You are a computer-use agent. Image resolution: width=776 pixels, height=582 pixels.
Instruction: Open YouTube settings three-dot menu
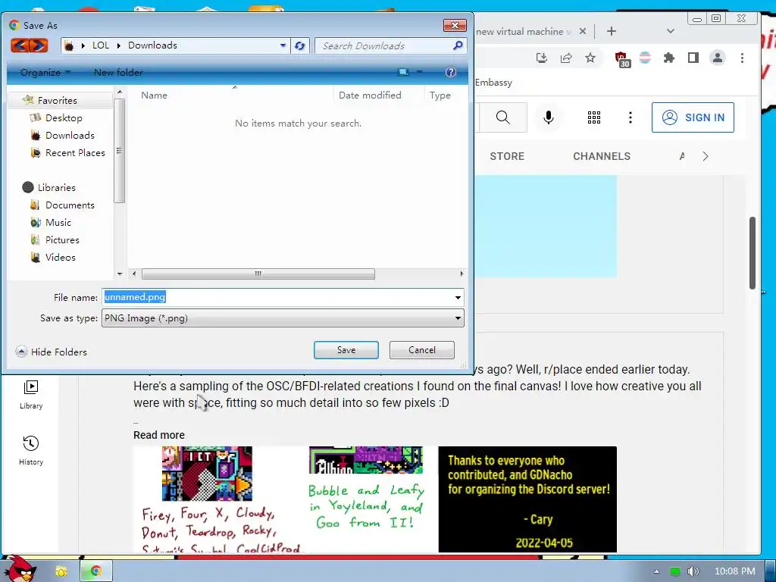click(x=630, y=117)
